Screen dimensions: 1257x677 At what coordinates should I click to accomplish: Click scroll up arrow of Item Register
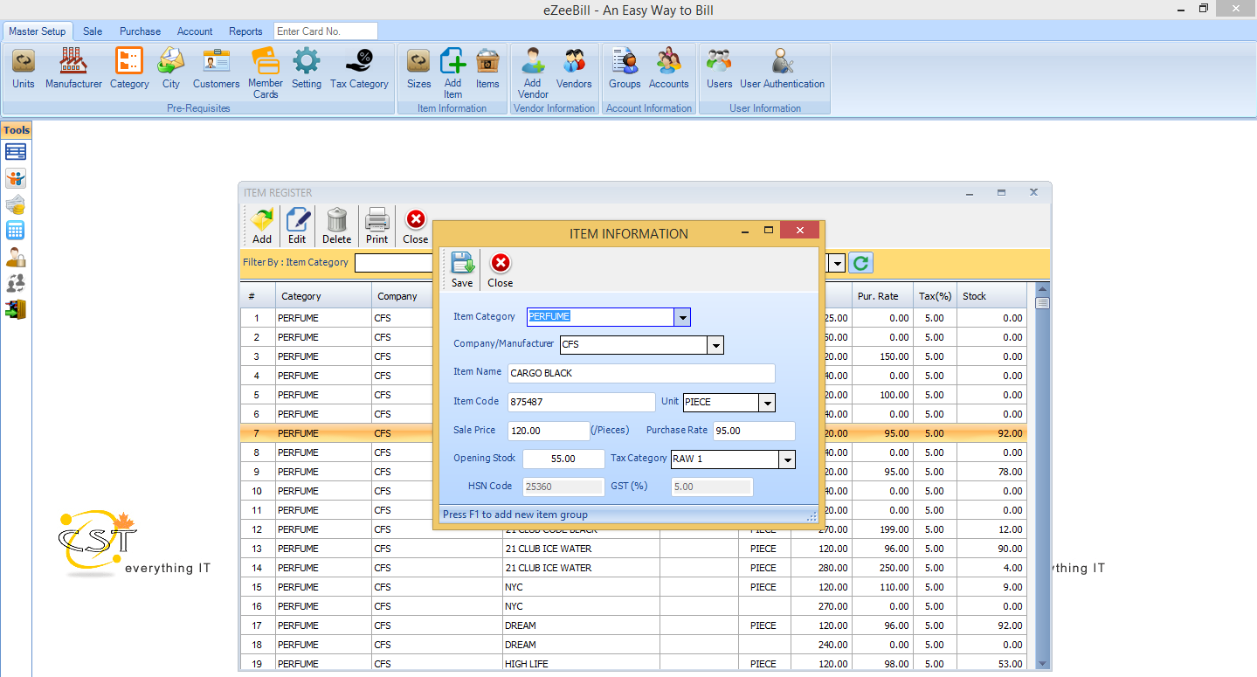(1042, 289)
